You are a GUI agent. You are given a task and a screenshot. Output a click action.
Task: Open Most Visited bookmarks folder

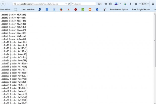(x=5, y=10)
